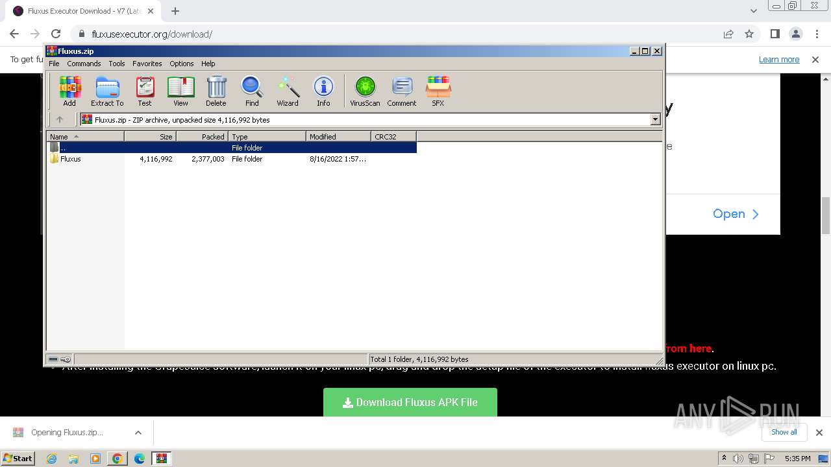Sort by Packed column header
The width and height of the screenshot is (831, 467).
tap(202, 137)
